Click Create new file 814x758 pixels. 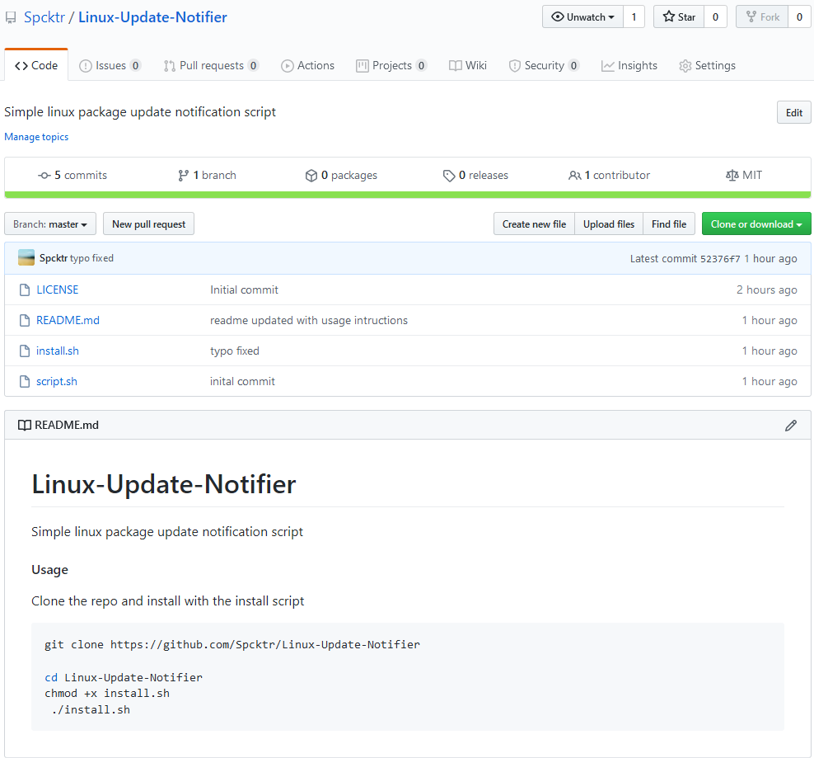(x=534, y=224)
